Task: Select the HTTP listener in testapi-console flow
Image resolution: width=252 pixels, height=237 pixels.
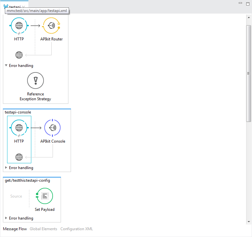Action: tap(19, 128)
